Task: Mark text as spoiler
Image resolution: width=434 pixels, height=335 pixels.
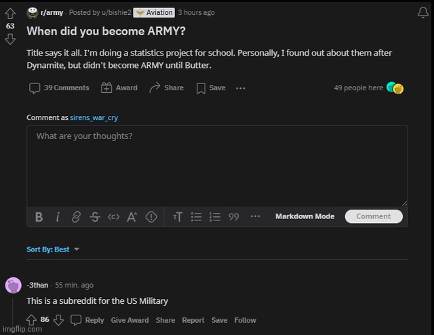Action: [151, 217]
